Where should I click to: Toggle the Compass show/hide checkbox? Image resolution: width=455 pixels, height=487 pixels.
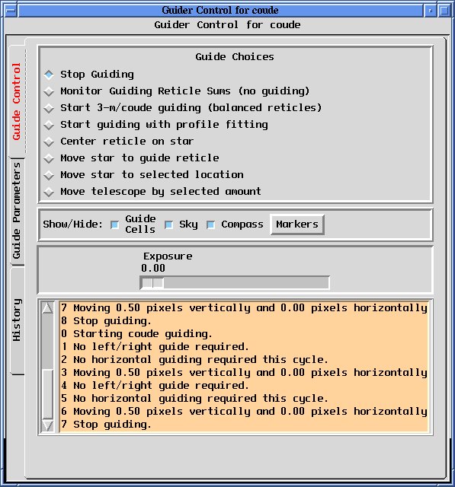tap(210, 224)
